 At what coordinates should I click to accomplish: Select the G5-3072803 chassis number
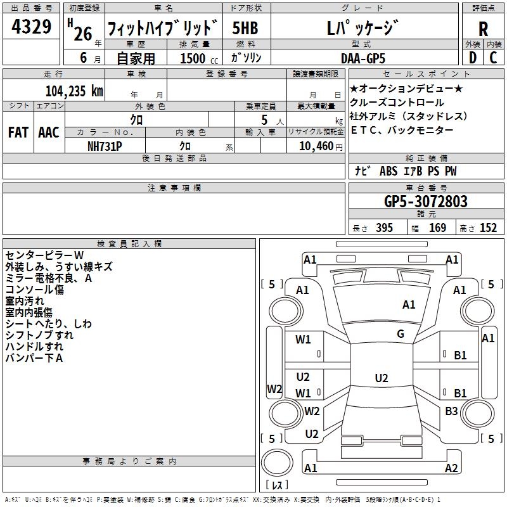pos(426,202)
